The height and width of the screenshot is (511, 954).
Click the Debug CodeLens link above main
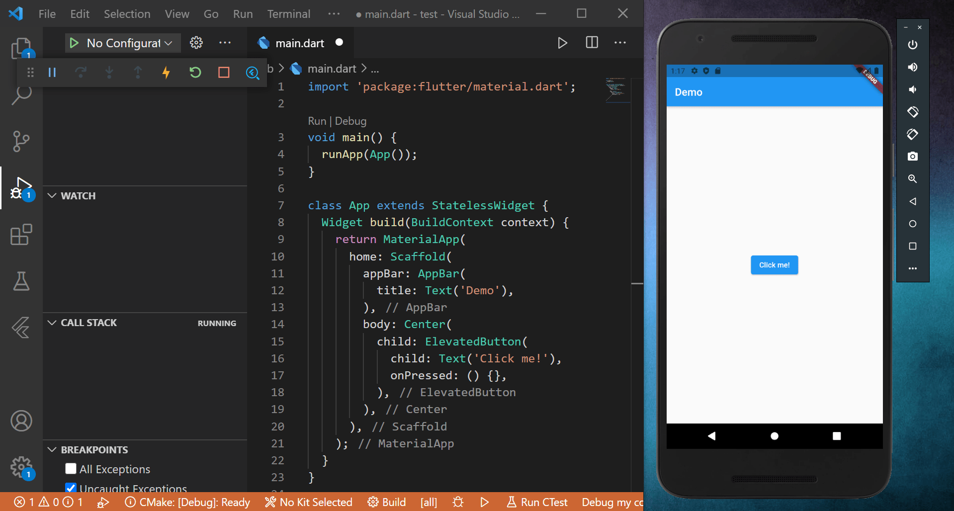(350, 121)
